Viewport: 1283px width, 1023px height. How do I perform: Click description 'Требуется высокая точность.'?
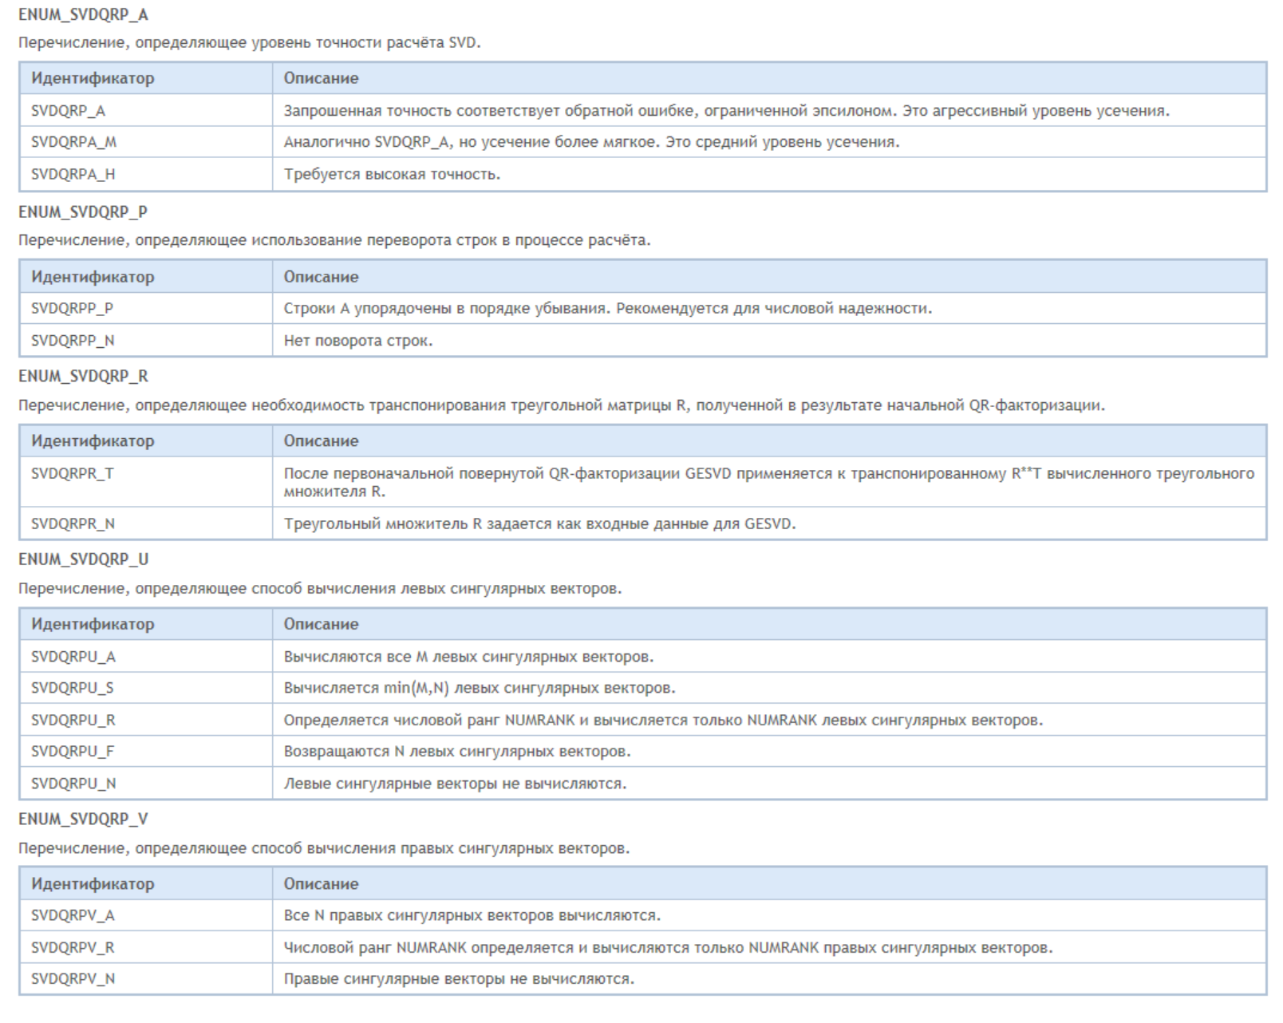(392, 174)
